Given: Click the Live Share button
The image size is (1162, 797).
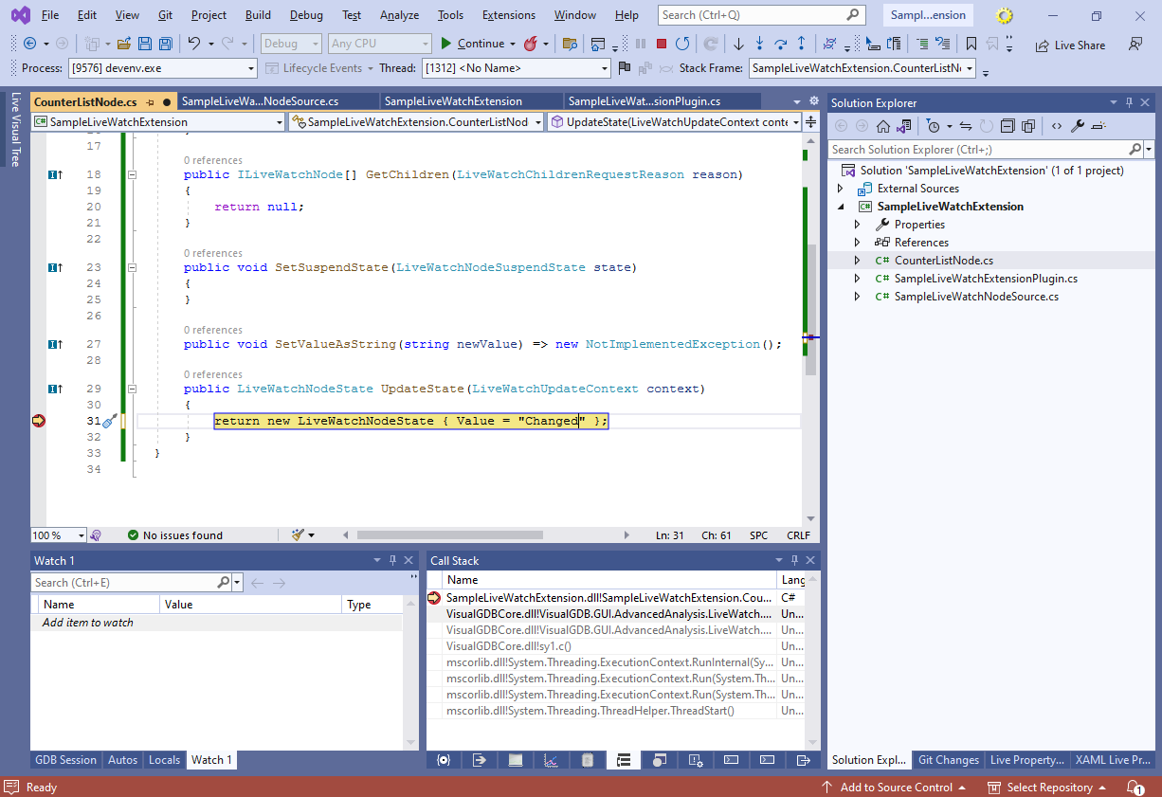Looking at the screenshot, I should click(x=1070, y=45).
